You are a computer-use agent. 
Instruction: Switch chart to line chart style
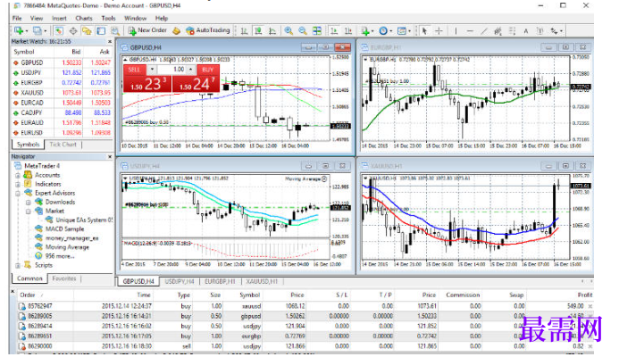[272, 30]
